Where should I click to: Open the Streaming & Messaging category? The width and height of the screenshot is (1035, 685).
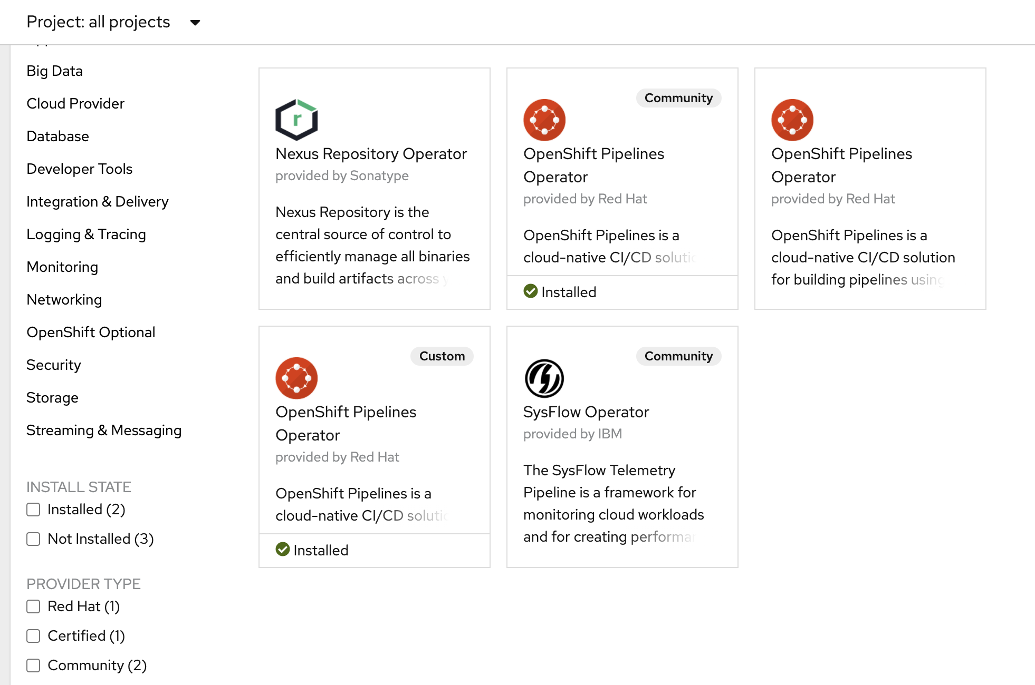pos(103,430)
